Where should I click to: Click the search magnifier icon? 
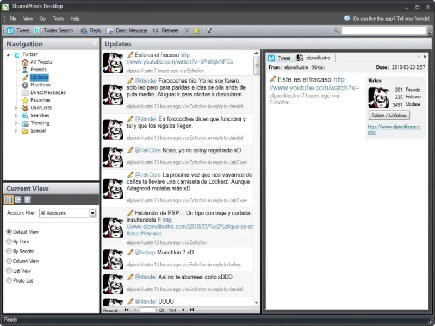[x=336, y=30]
